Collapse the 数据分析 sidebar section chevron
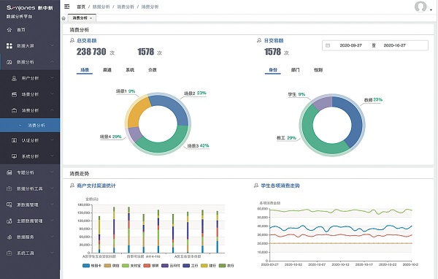This screenshot has width=438, height=279. 52,62
